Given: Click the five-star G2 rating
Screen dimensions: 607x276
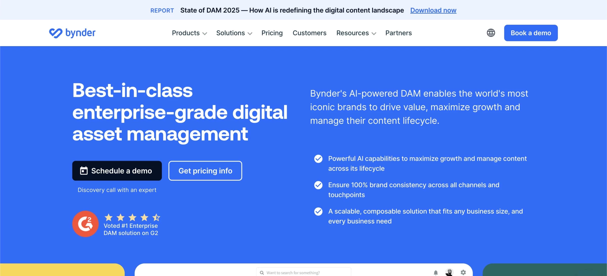Looking at the screenshot, I should click(x=132, y=217).
